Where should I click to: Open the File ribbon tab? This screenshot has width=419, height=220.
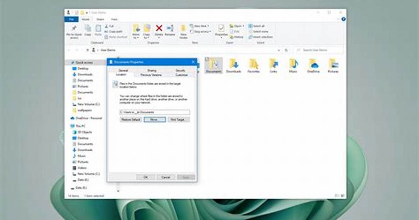[x=71, y=19]
